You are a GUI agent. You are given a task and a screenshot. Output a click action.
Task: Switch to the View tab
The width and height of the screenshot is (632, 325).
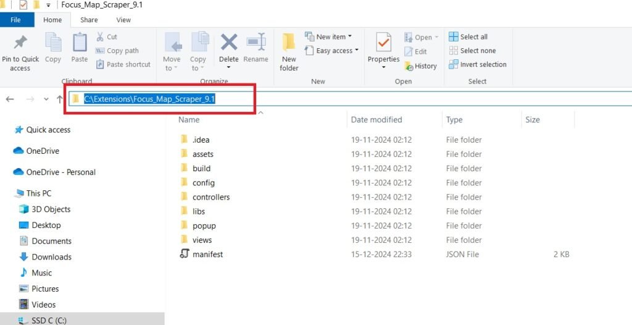click(123, 20)
